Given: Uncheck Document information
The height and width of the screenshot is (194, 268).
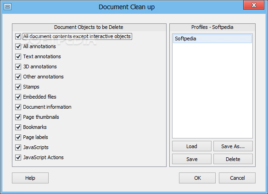Looking at the screenshot, I should coord(18,107).
